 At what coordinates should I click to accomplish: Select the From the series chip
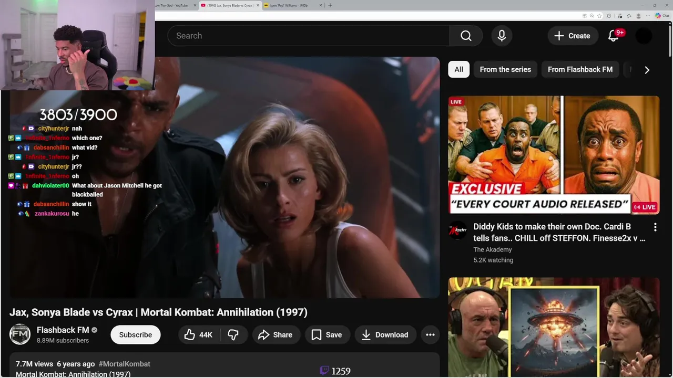tap(505, 69)
